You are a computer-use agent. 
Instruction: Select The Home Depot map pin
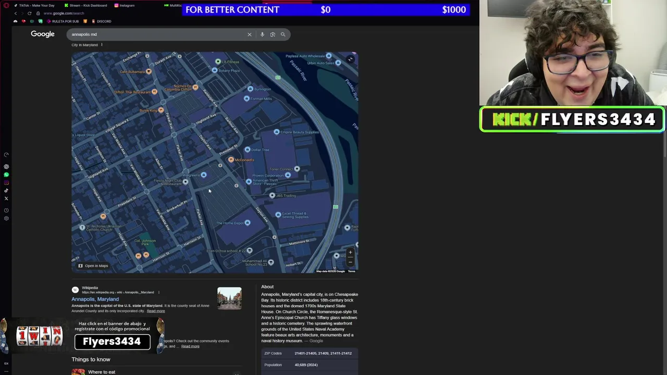pos(248,223)
